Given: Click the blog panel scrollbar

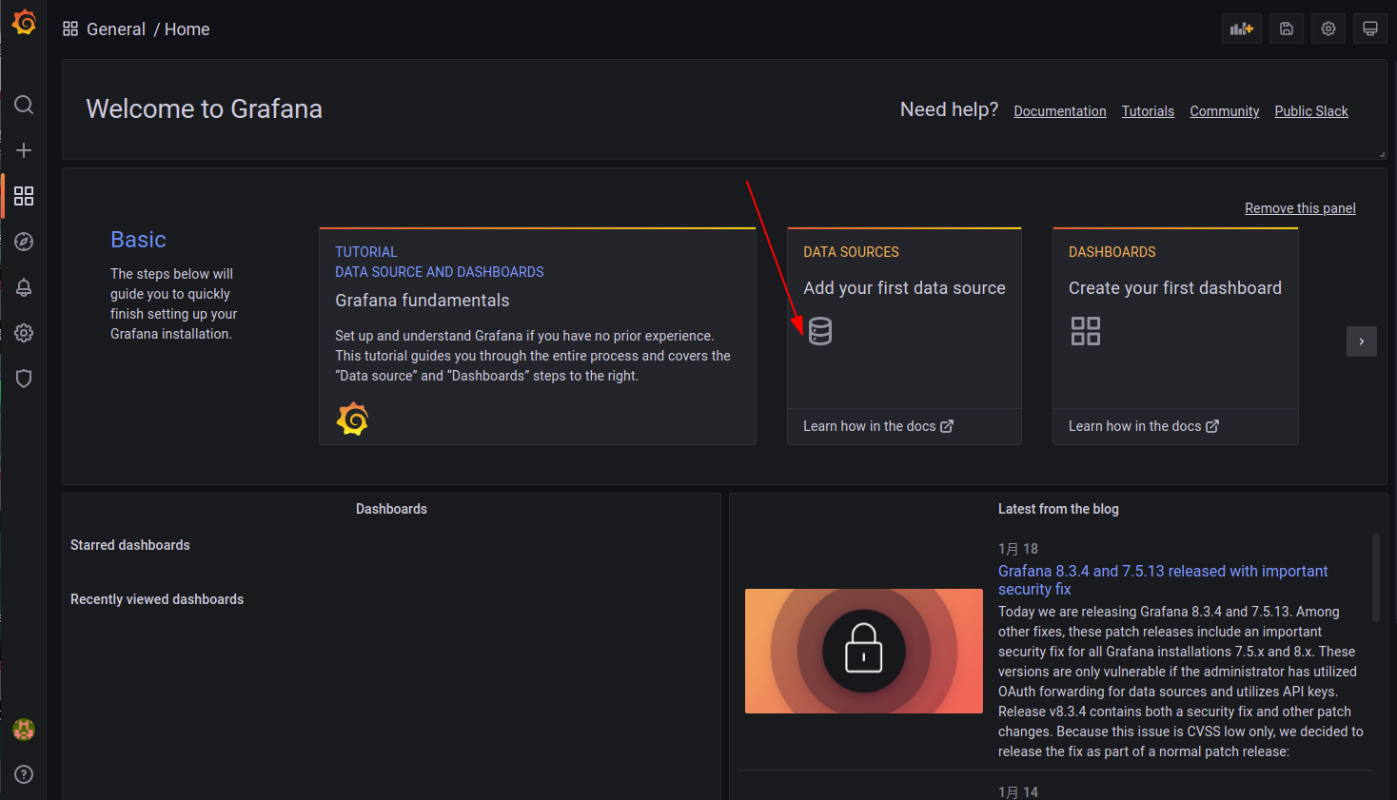Looking at the screenshot, I should pos(1376,577).
